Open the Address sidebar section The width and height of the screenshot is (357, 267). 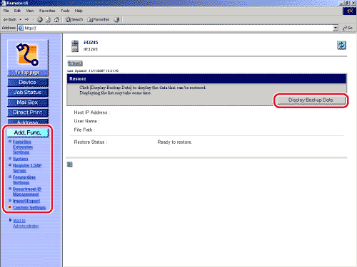(x=28, y=122)
